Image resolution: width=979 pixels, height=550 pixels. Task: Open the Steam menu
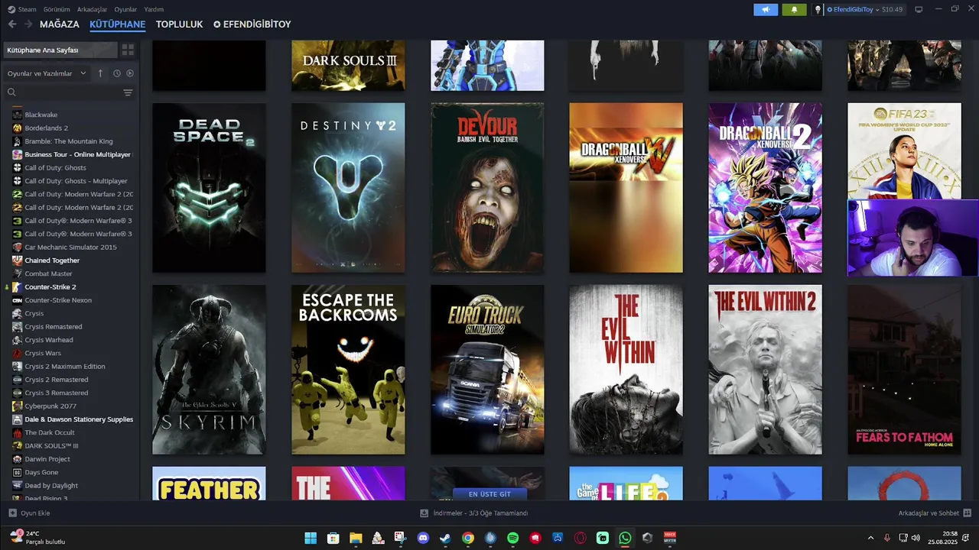click(x=22, y=9)
